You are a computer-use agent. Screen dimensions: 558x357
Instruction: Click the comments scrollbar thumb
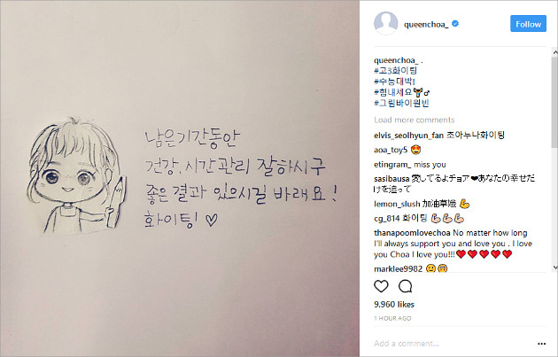click(554, 102)
